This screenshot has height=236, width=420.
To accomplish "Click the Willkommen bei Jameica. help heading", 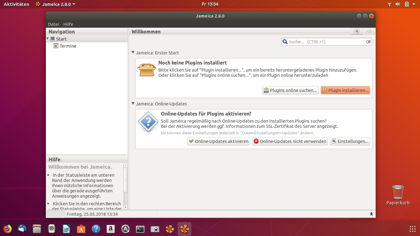I will [80, 167].
